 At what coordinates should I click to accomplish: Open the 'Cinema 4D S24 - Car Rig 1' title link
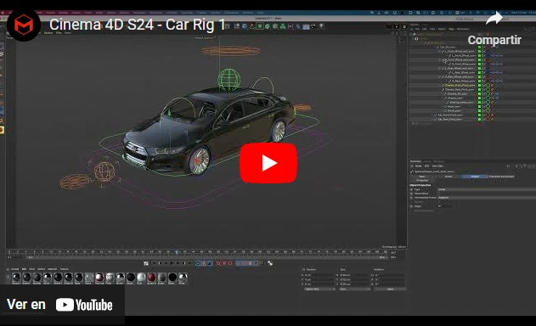(x=137, y=25)
